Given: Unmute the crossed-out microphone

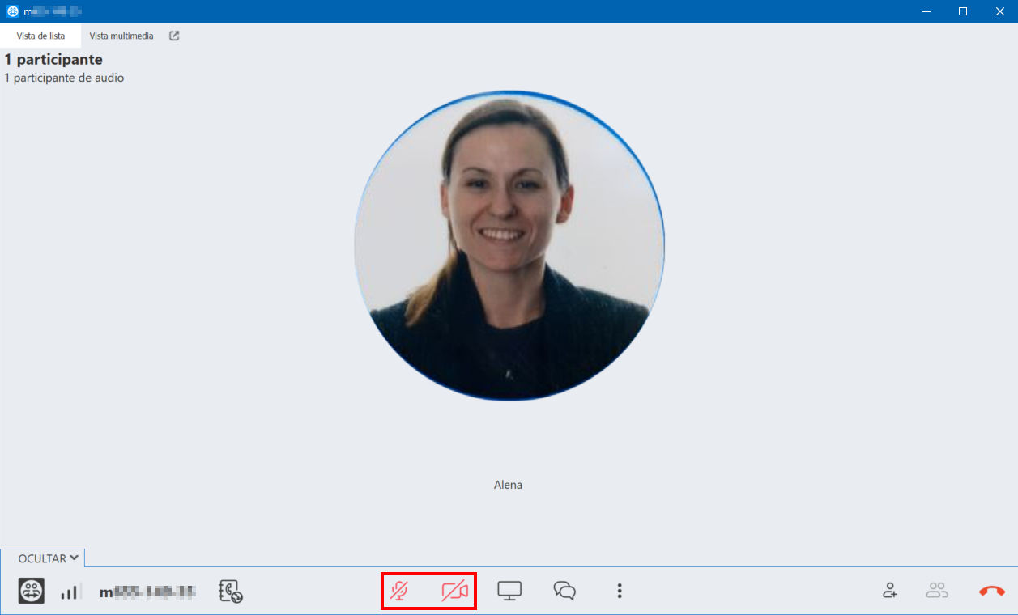Looking at the screenshot, I should point(398,591).
